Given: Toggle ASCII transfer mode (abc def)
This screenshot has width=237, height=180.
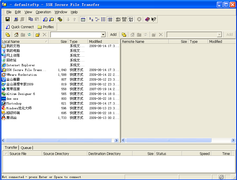Looking at the screenshot, I should coord(118,19).
